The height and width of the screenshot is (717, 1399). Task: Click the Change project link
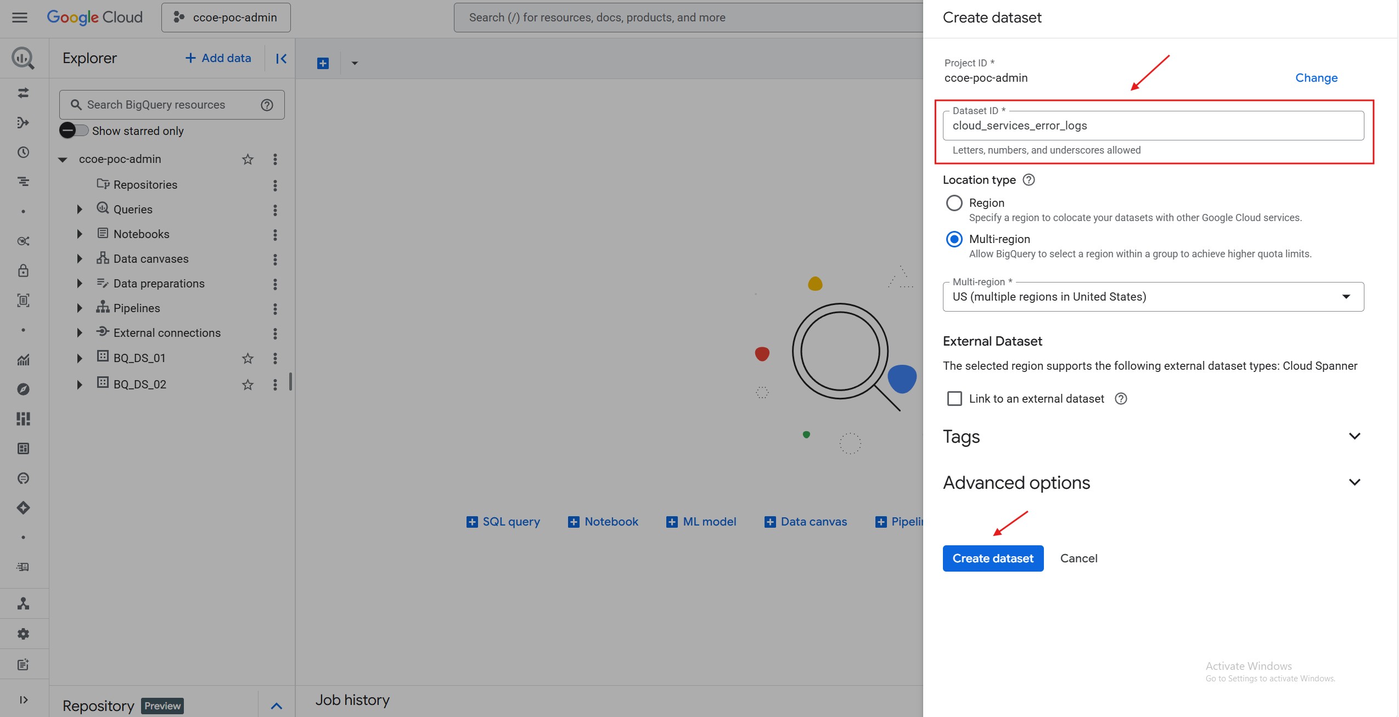tap(1316, 78)
